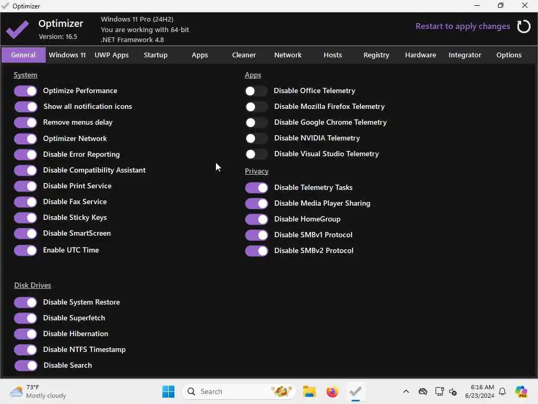Click the display tray icon

coord(439,391)
